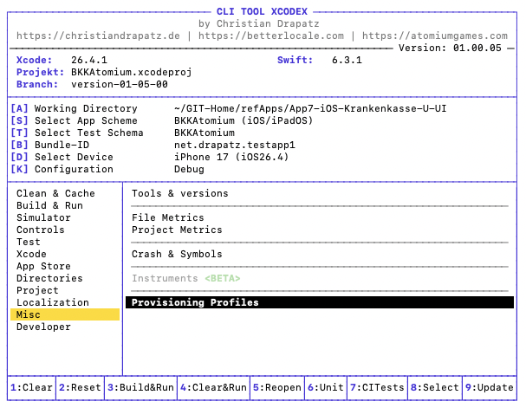Open Provisioning Profiles entry
The width and height of the screenshot is (526, 408).
point(320,302)
